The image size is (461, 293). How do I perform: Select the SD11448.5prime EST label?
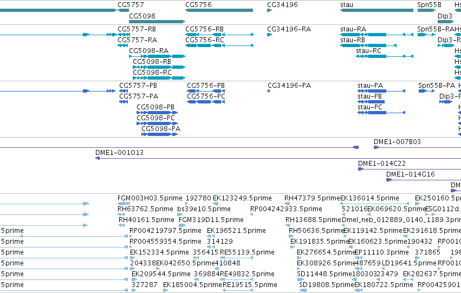[324, 275]
